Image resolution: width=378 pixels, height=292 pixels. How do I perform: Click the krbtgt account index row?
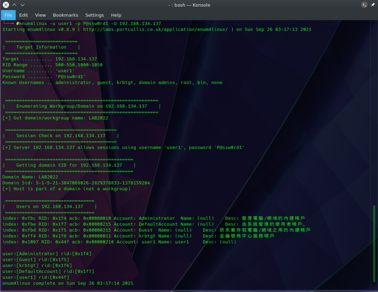(138, 236)
